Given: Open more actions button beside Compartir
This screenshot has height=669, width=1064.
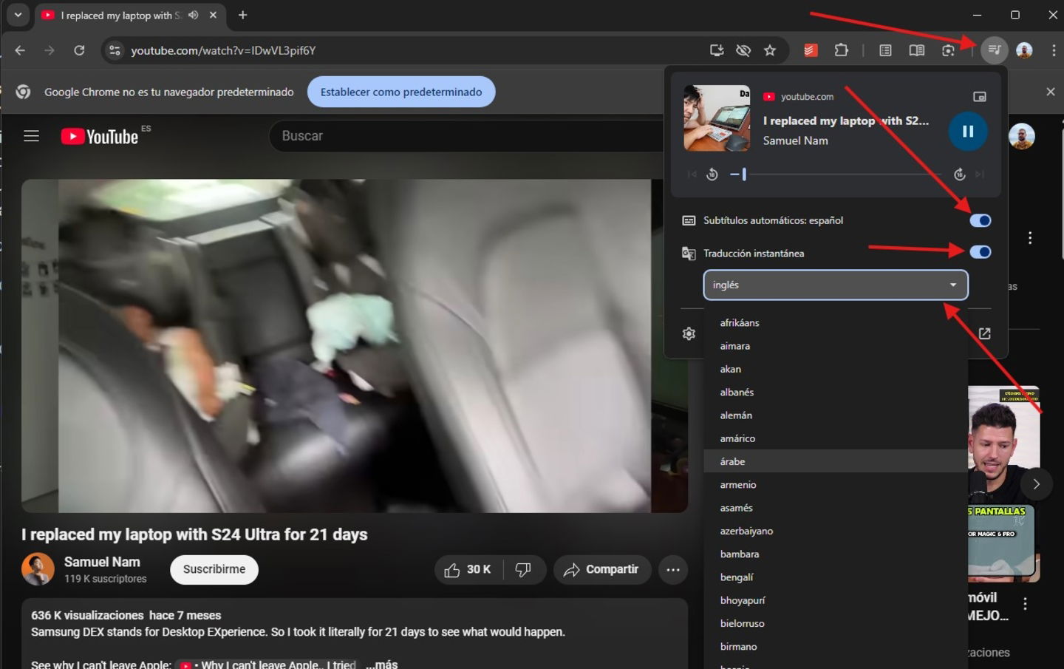Looking at the screenshot, I should point(673,569).
